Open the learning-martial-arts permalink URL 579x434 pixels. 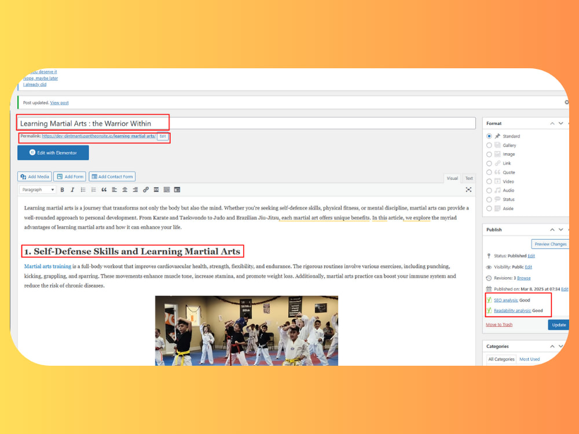coord(98,136)
